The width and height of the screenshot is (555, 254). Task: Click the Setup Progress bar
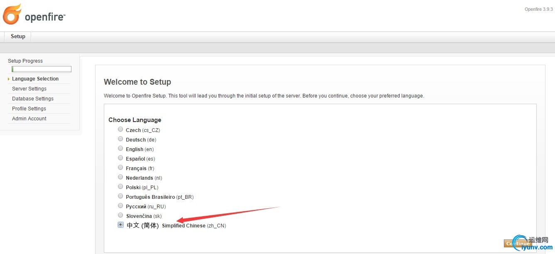42,69
